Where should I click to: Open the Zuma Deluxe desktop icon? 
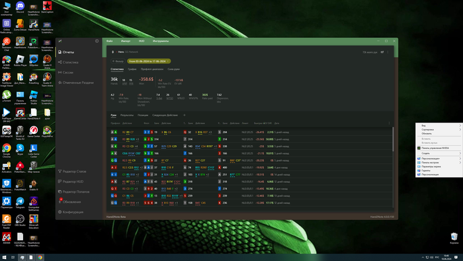coord(20,25)
